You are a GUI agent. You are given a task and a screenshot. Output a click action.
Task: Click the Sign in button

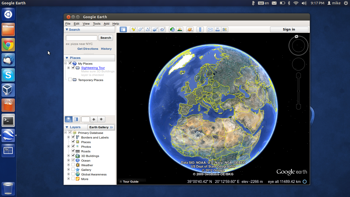(289, 29)
